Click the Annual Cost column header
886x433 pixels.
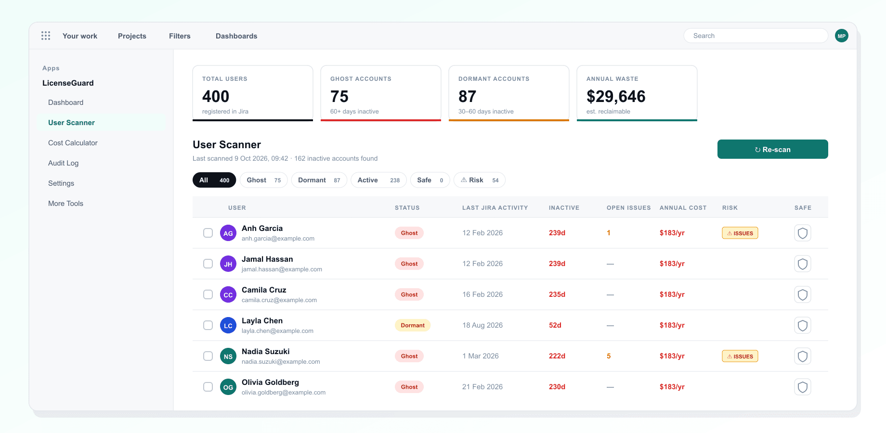coord(683,208)
